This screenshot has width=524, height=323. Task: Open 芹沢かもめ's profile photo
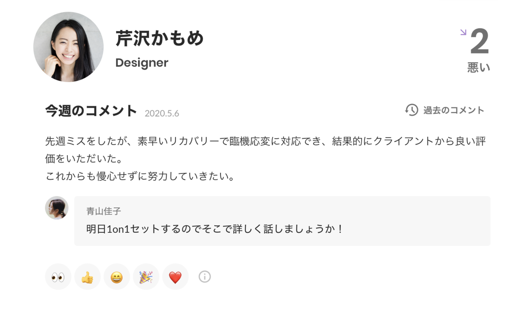(x=68, y=47)
